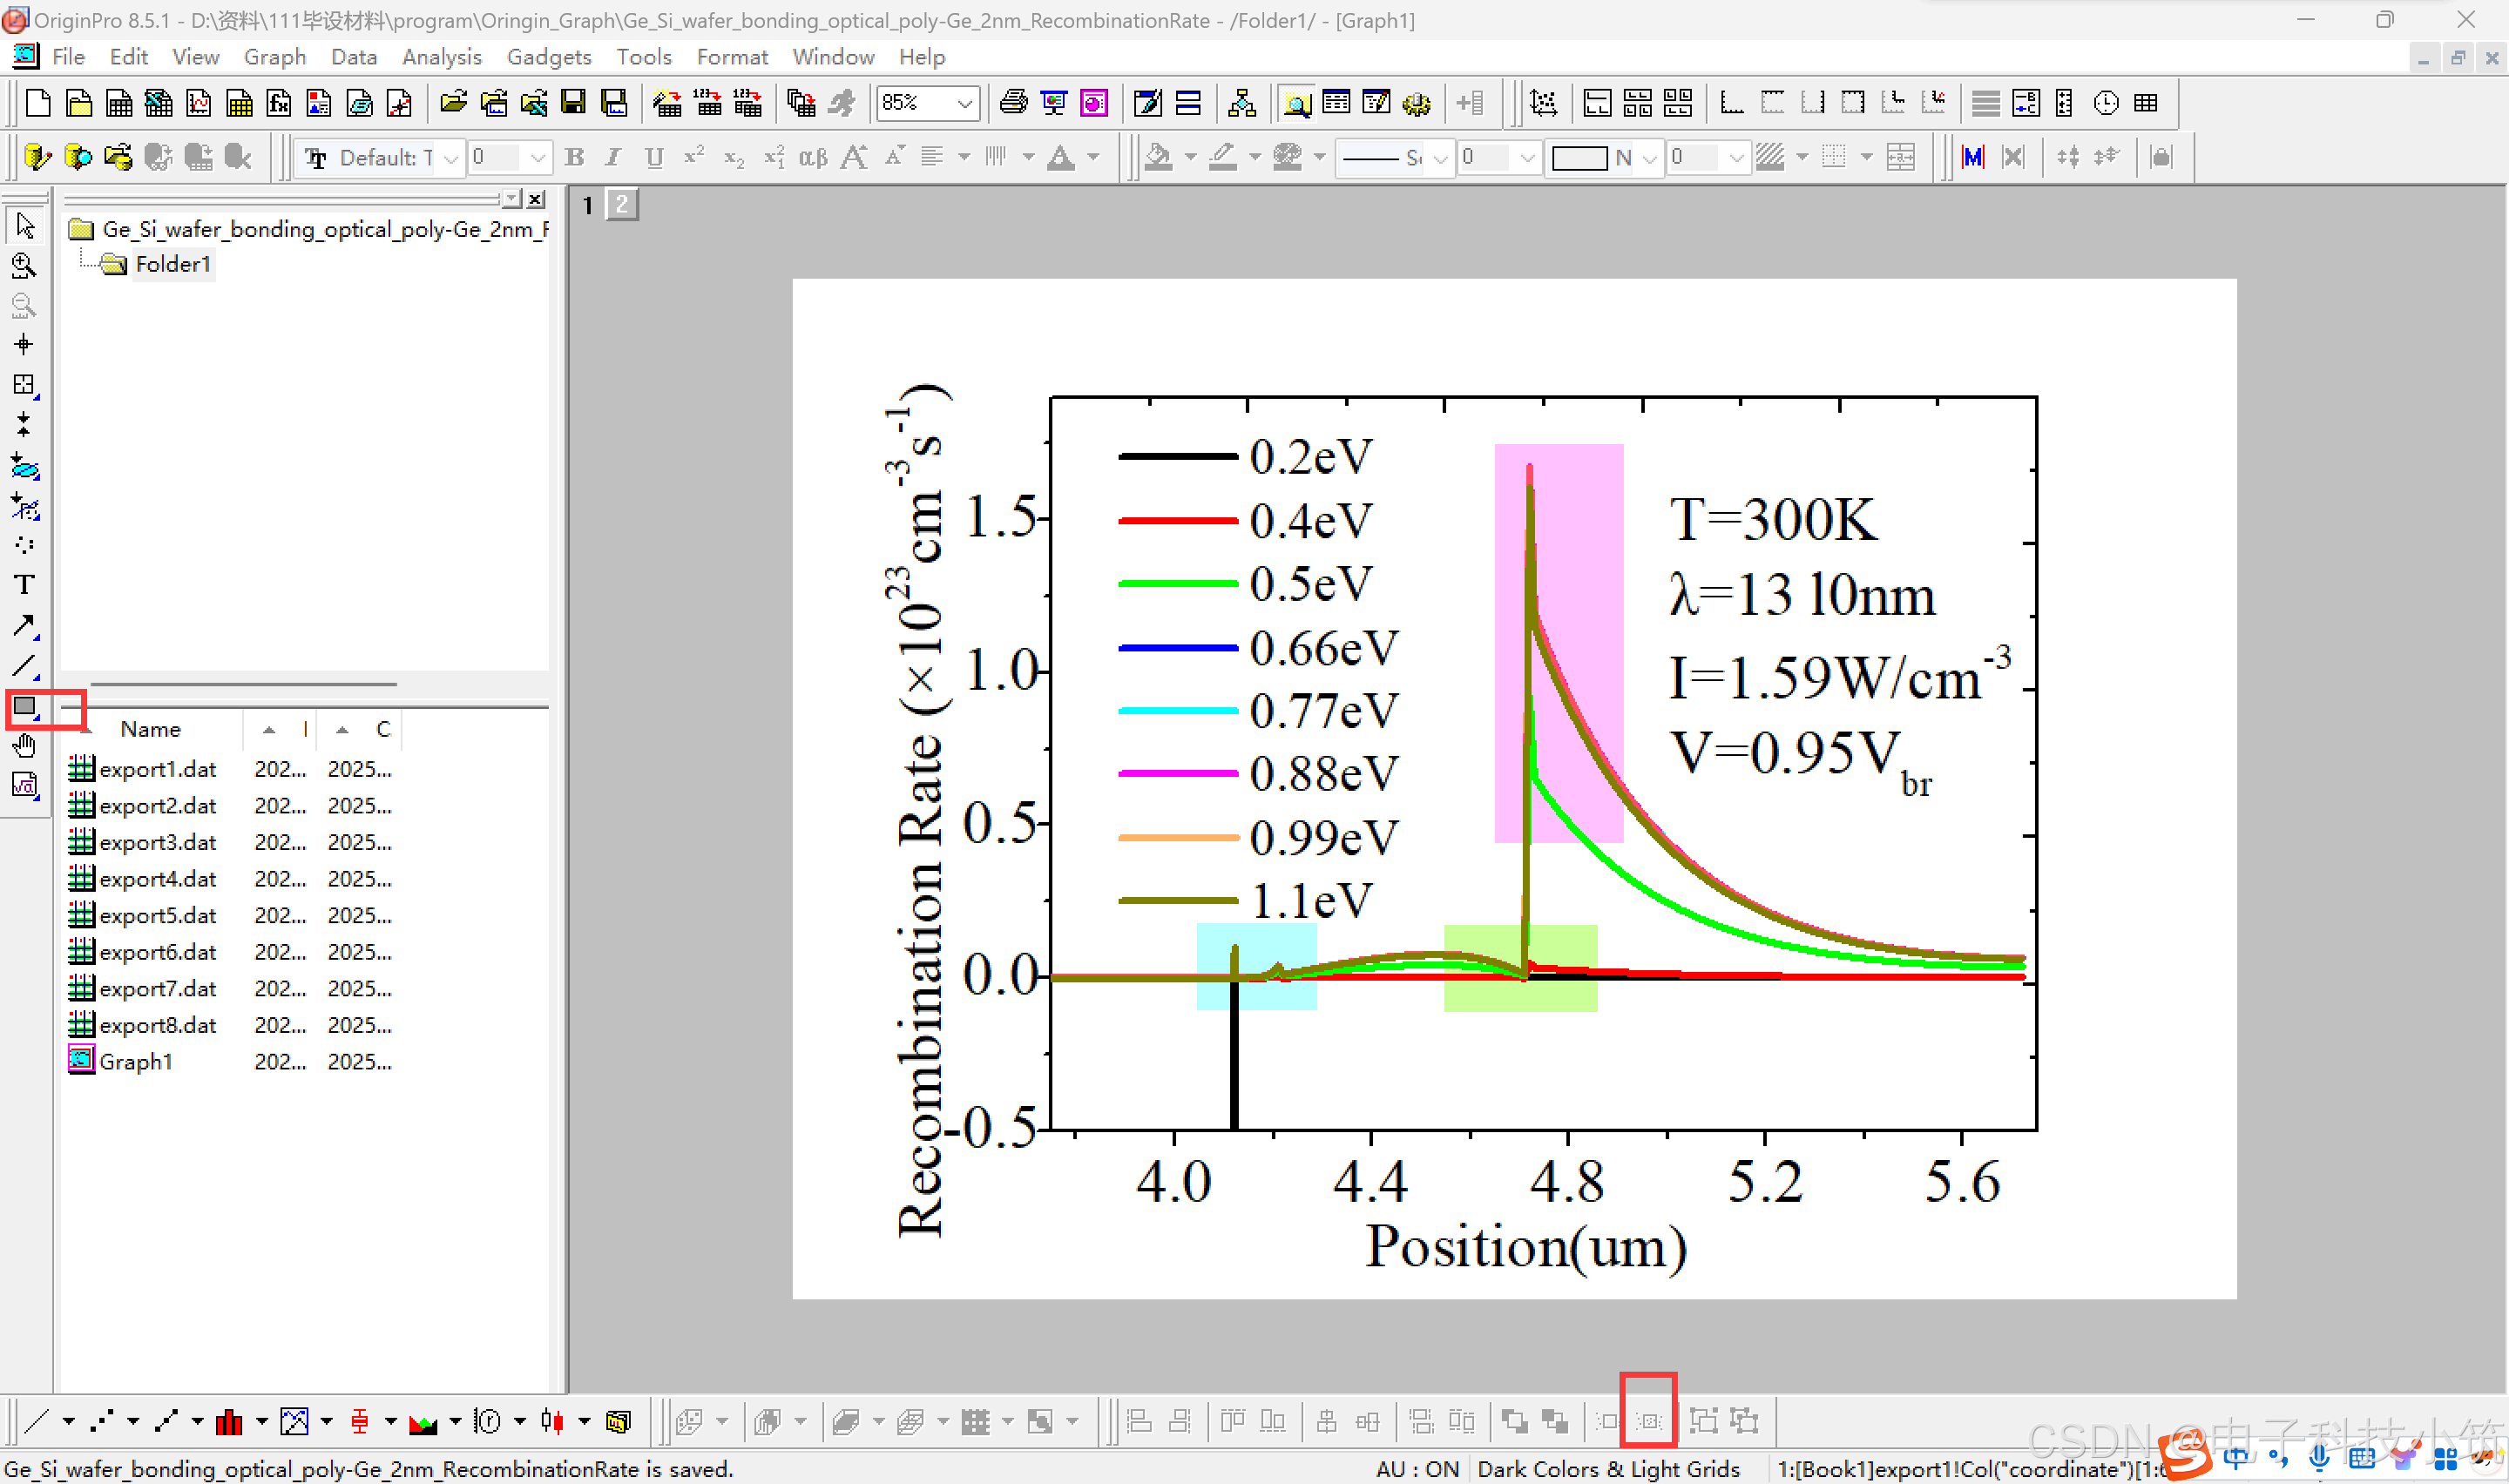Click the New Function (fx) icon
Viewport: 2509px width, 1484px height.
(x=279, y=103)
